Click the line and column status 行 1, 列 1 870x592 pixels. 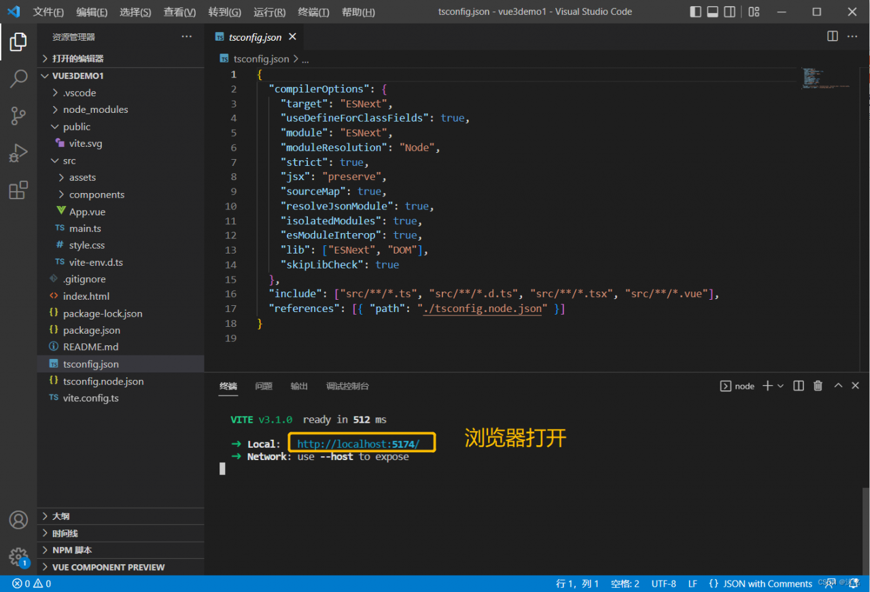click(x=578, y=584)
